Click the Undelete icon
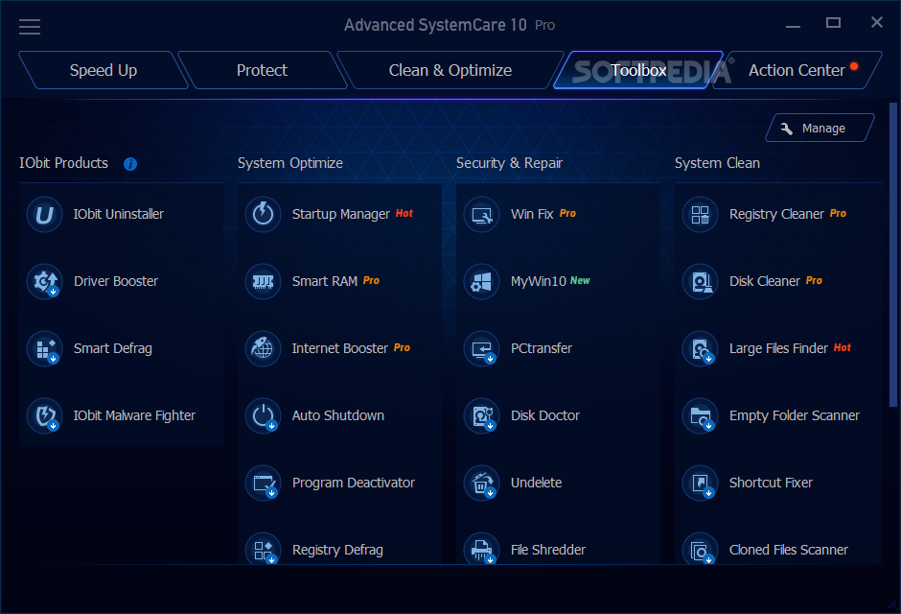Viewport: 901px width, 614px height. click(x=481, y=484)
